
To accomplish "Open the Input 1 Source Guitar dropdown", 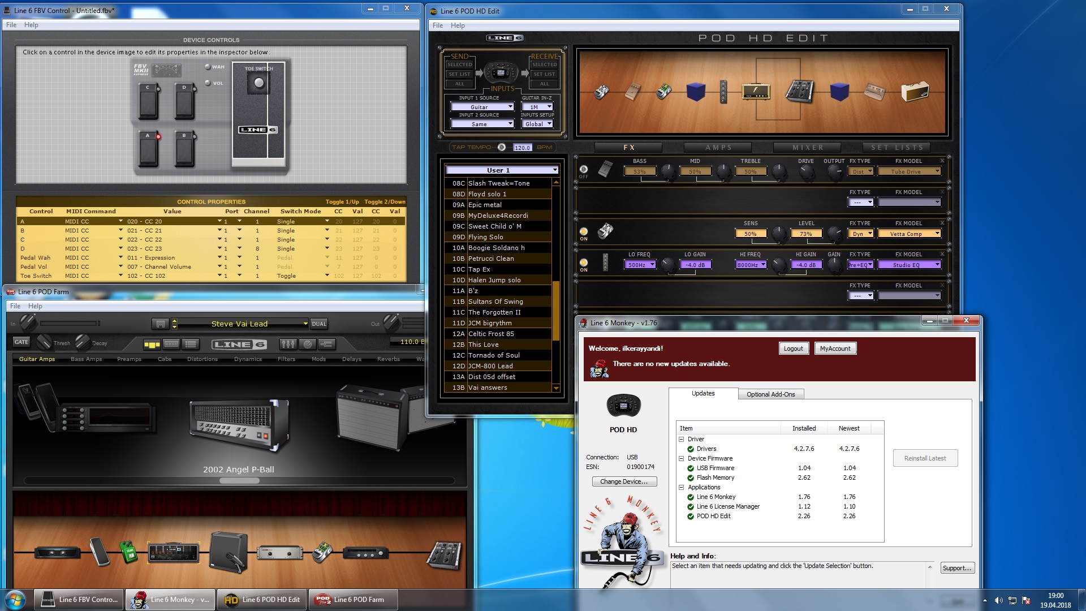I will click(x=482, y=107).
